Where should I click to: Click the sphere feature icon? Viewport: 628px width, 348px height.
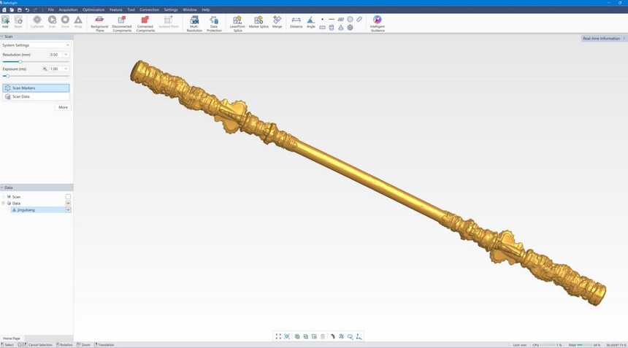(350, 28)
